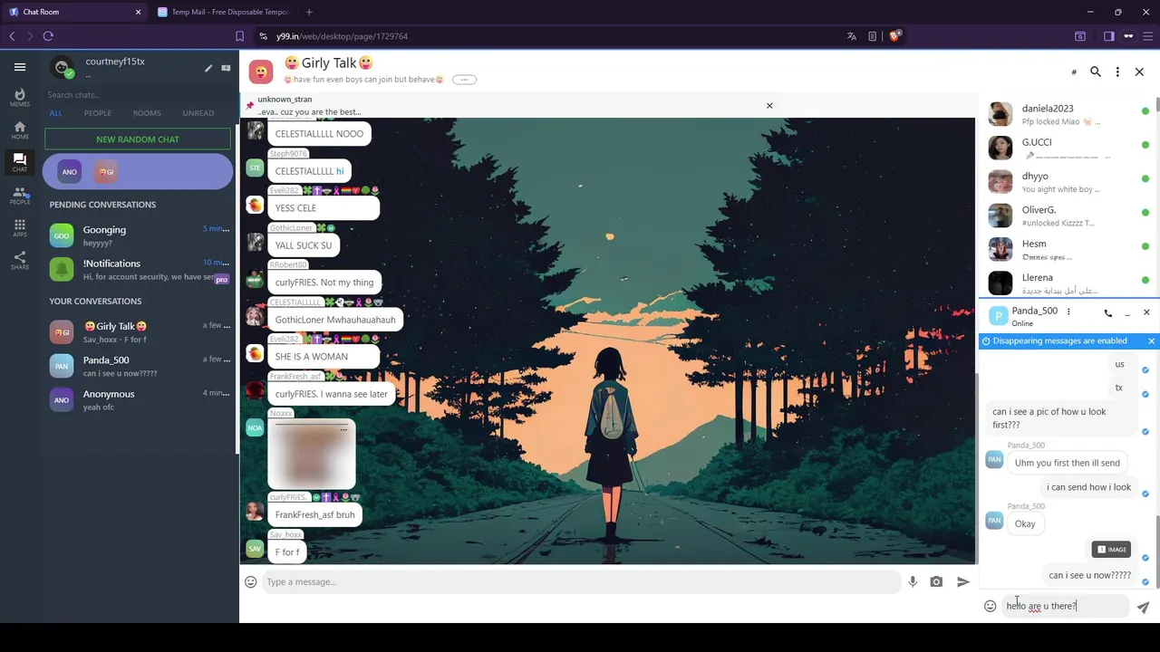Open Panda_500 chat options menu

click(x=1068, y=312)
